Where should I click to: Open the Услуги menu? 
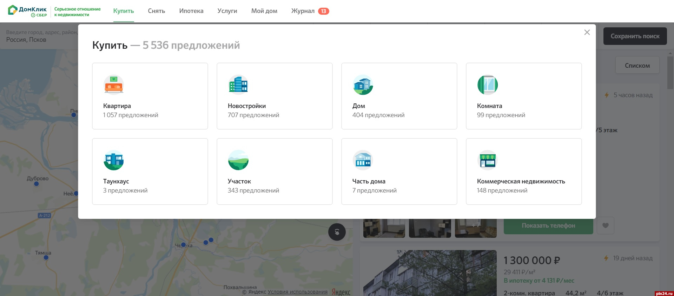(227, 11)
